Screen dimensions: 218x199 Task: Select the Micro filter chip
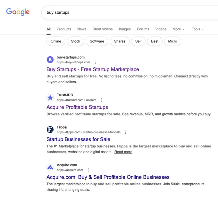click(172, 41)
